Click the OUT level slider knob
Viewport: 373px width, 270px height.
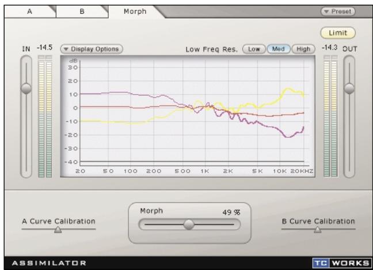pos(349,88)
